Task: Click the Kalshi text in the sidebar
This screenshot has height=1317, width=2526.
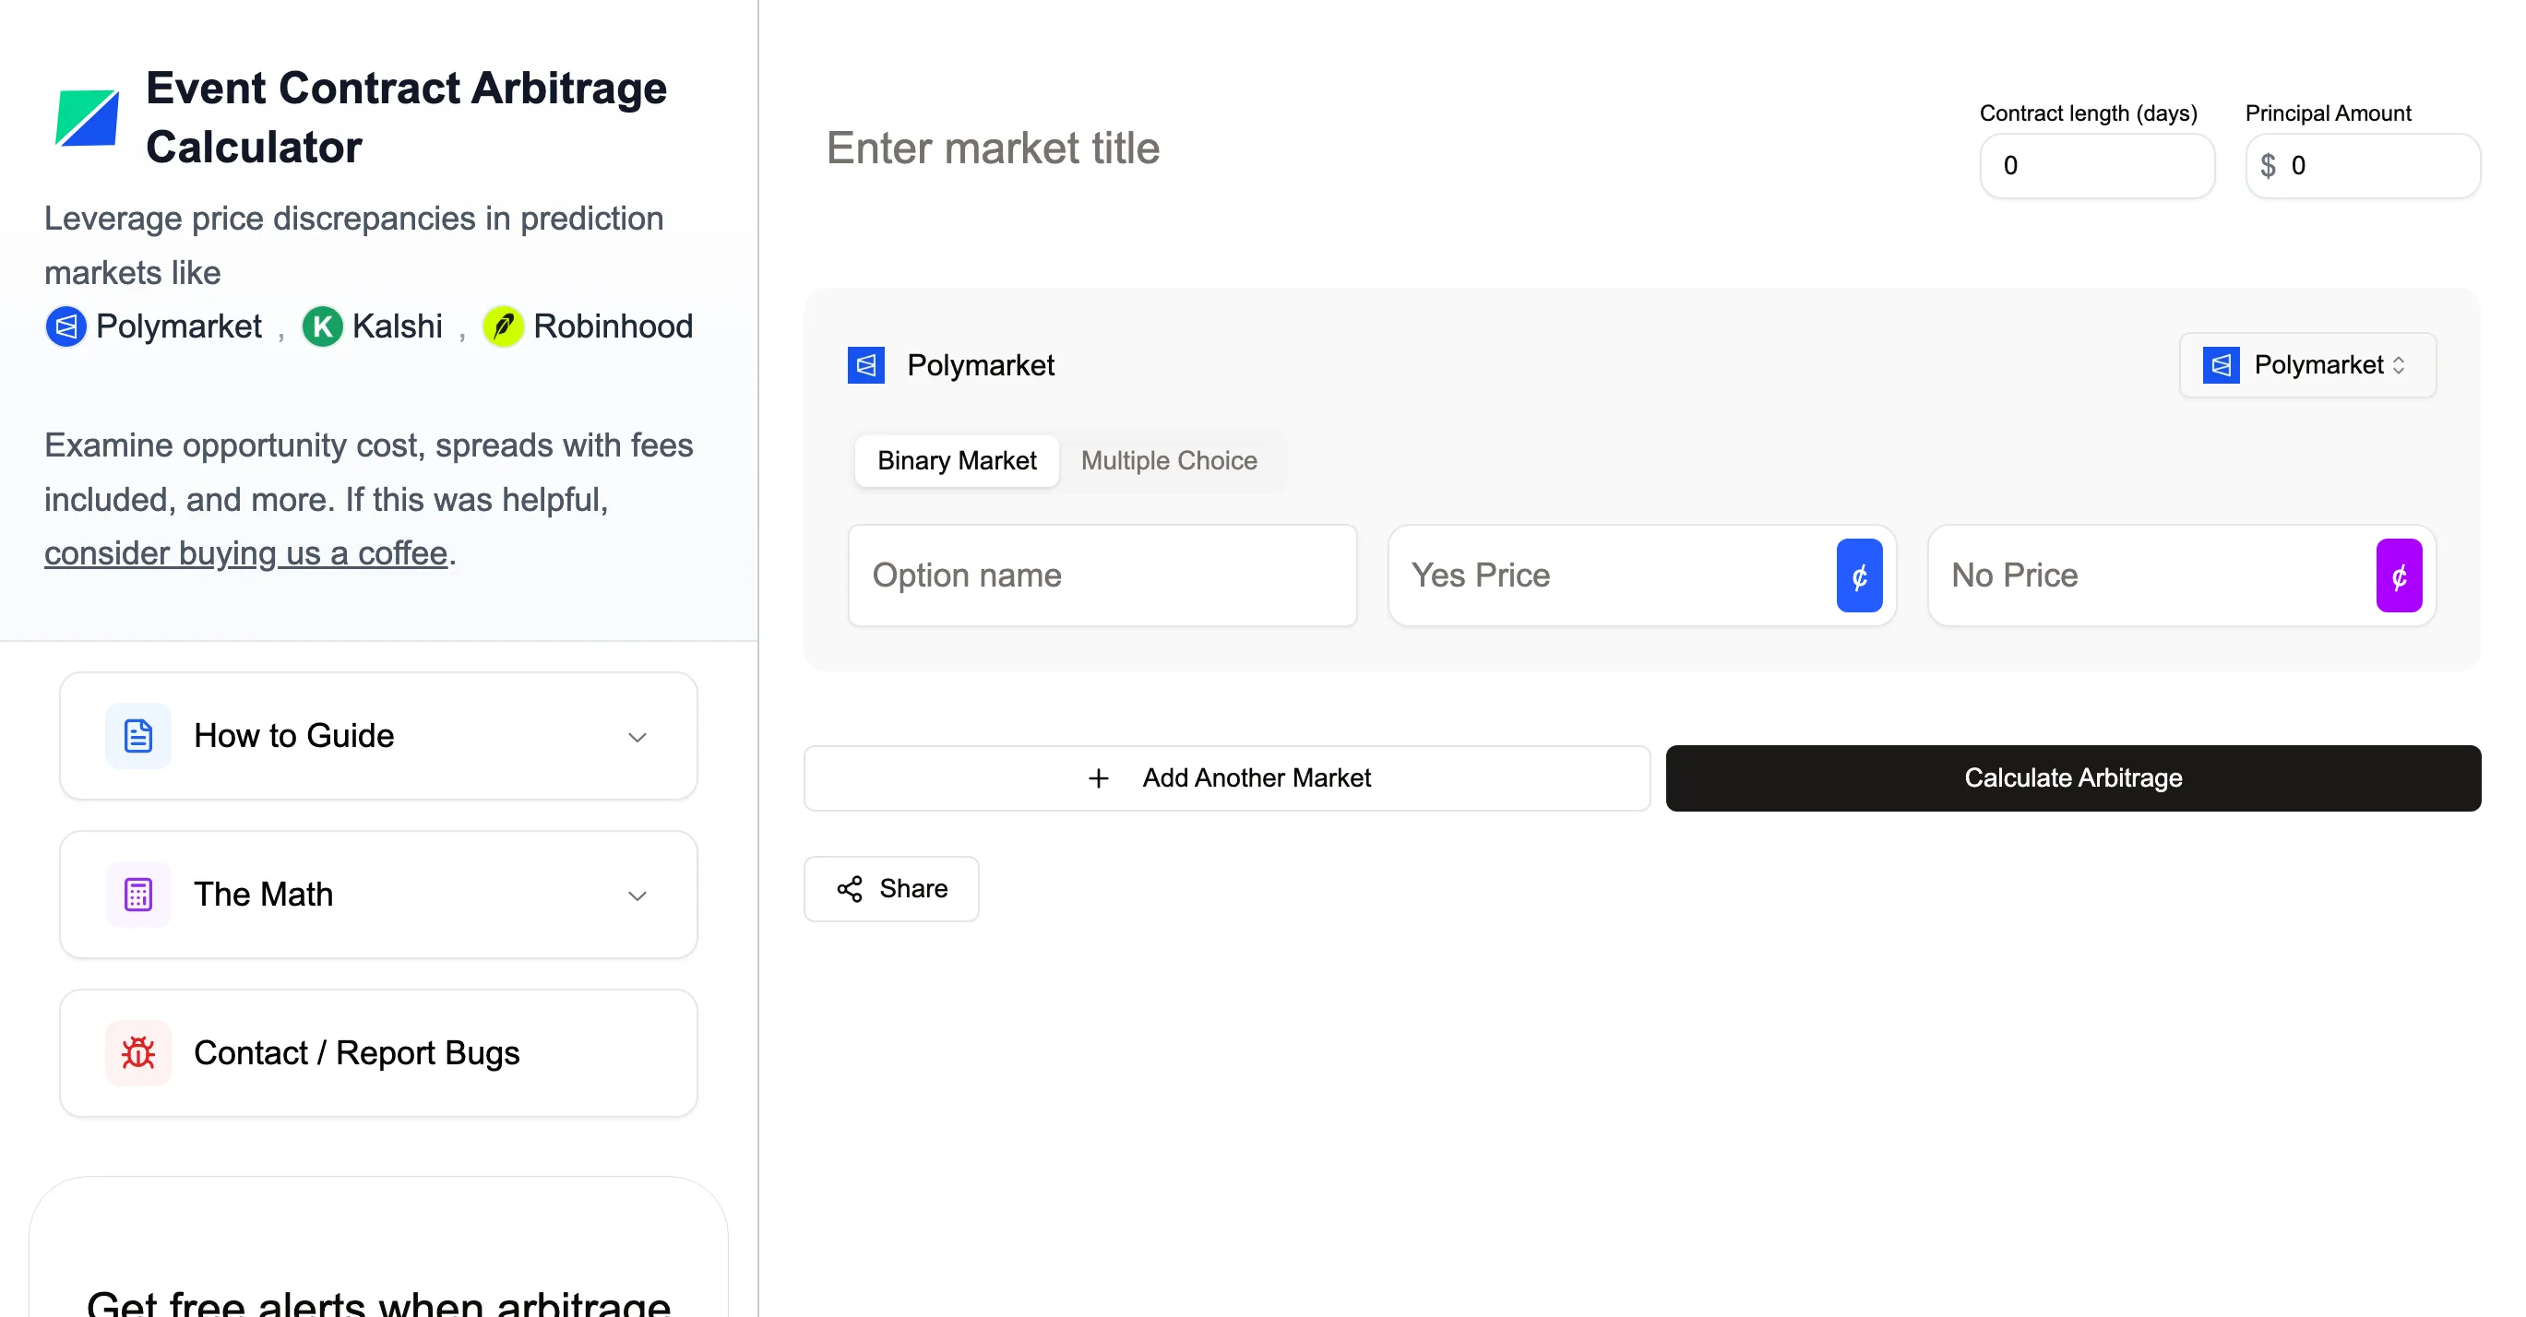Action: (397, 326)
